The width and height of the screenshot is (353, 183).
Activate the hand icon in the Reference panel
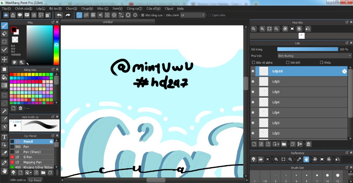coord(306,159)
